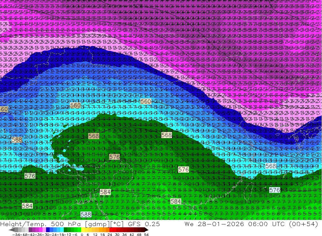Viewport: 322px width, 236px height.
Task: Click the '[gdmp]' unit label
Action: [x=98, y=224]
